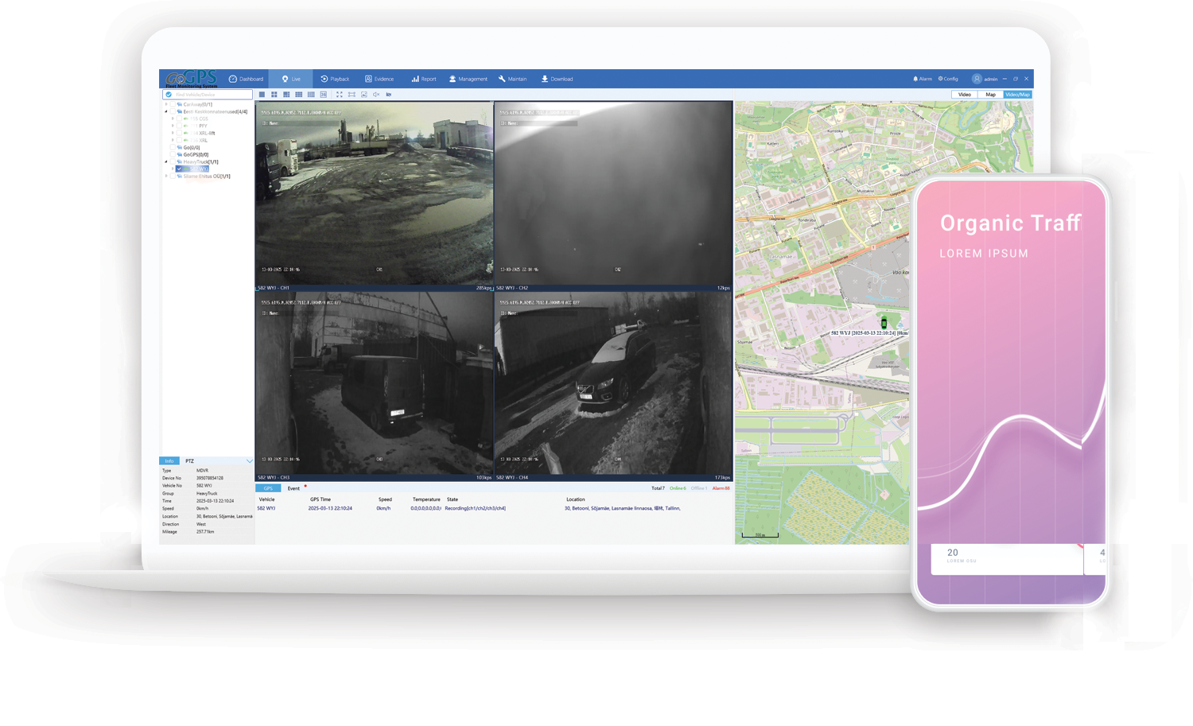
Task: Uncheck the 582 WYJ vehicle checkbox
Action: coord(179,169)
